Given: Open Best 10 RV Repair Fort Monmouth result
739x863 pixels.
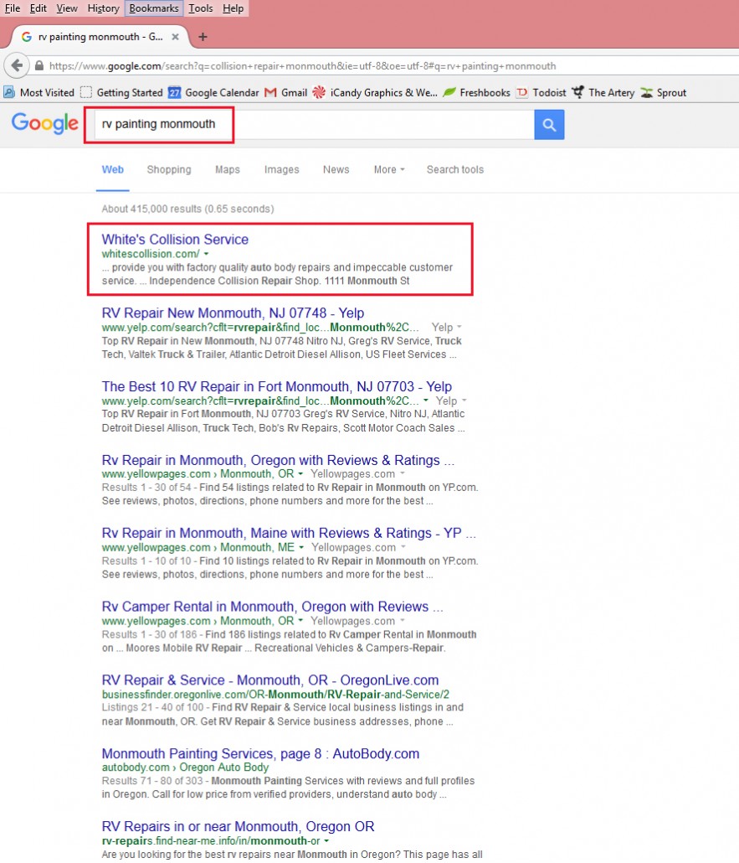Looking at the screenshot, I should coord(276,386).
